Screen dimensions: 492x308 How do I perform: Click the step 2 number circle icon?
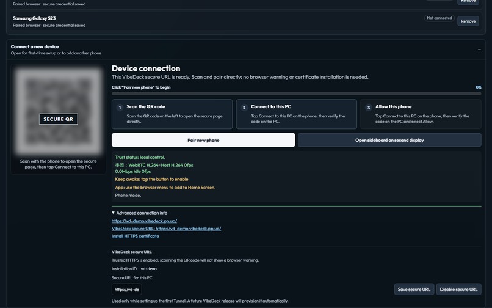[244, 108]
